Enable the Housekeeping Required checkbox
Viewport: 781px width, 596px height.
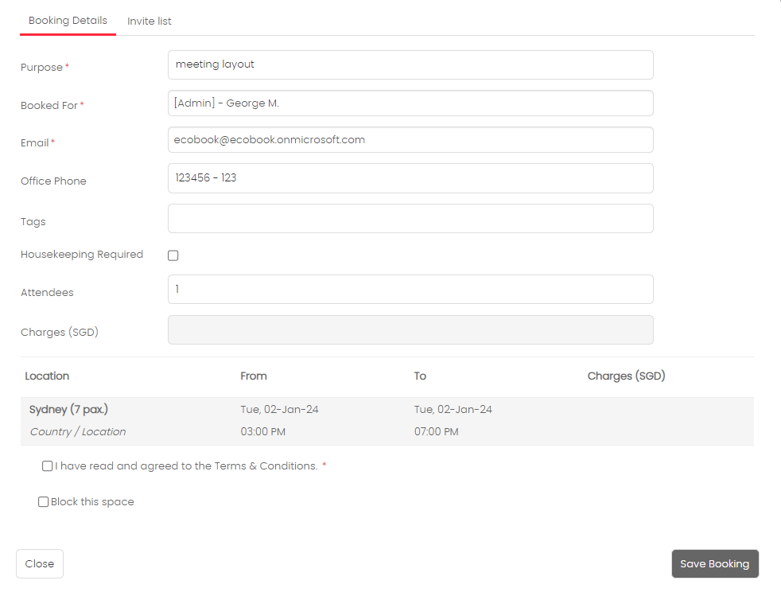click(173, 255)
